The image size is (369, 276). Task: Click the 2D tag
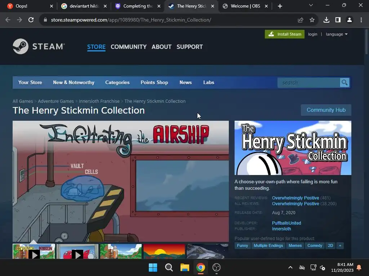[x=330, y=245]
